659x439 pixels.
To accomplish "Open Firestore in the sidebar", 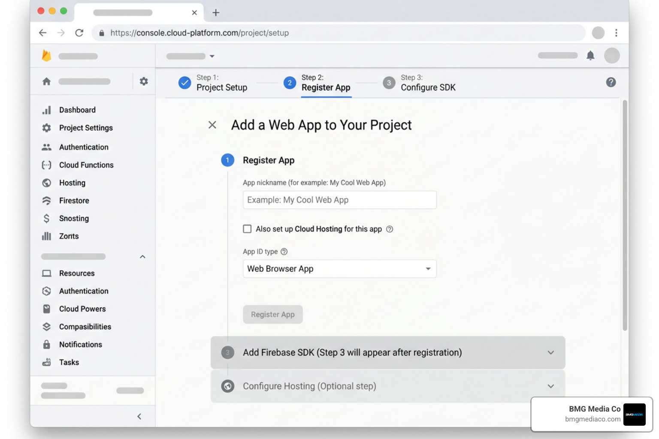I will tap(65, 201).
